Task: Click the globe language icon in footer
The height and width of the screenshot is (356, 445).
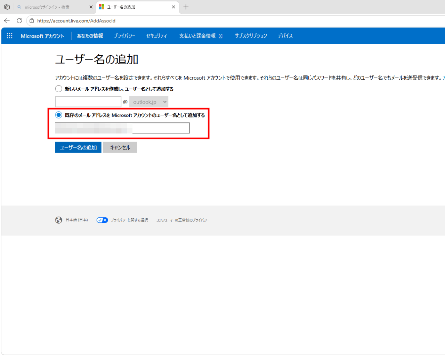Action: point(58,220)
